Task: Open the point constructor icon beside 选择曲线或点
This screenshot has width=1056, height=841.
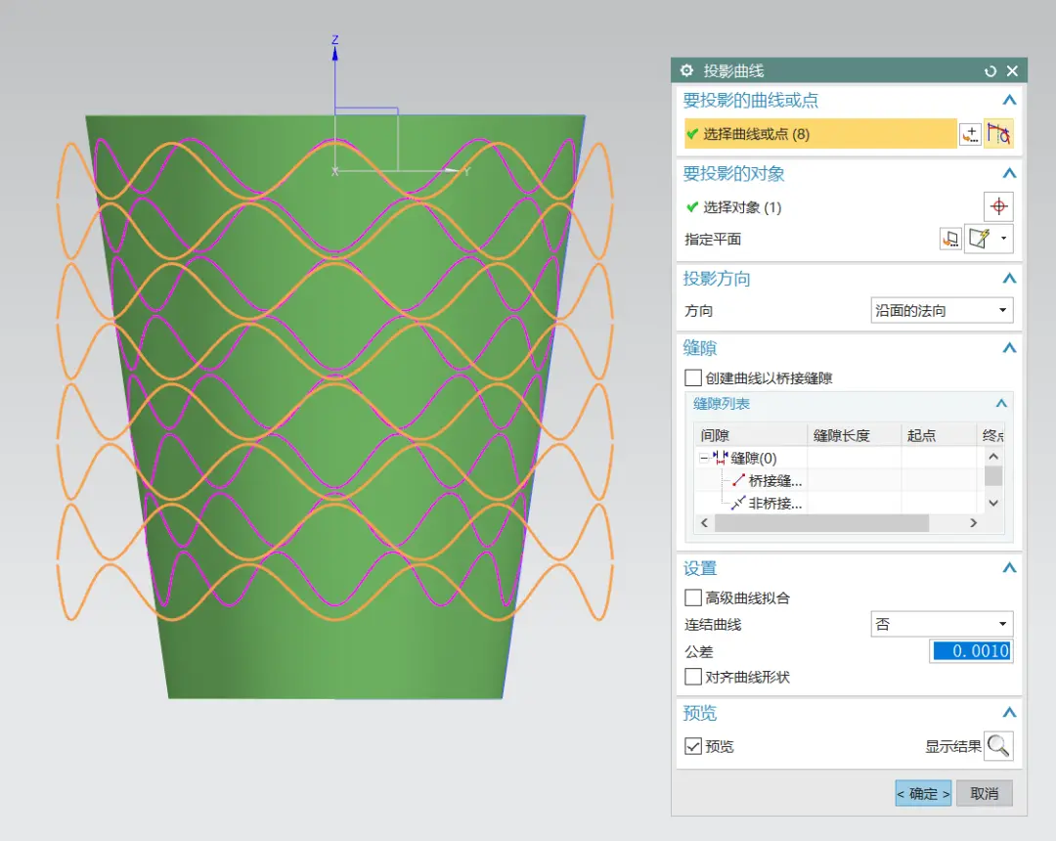Action: click(x=970, y=134)
